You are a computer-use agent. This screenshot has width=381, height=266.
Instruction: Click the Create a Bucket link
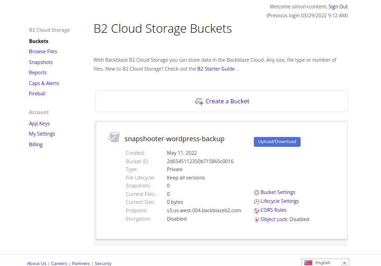(x=227, y=101)
